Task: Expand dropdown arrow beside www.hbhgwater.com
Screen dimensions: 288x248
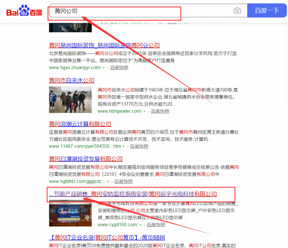Action: (144, 112)
